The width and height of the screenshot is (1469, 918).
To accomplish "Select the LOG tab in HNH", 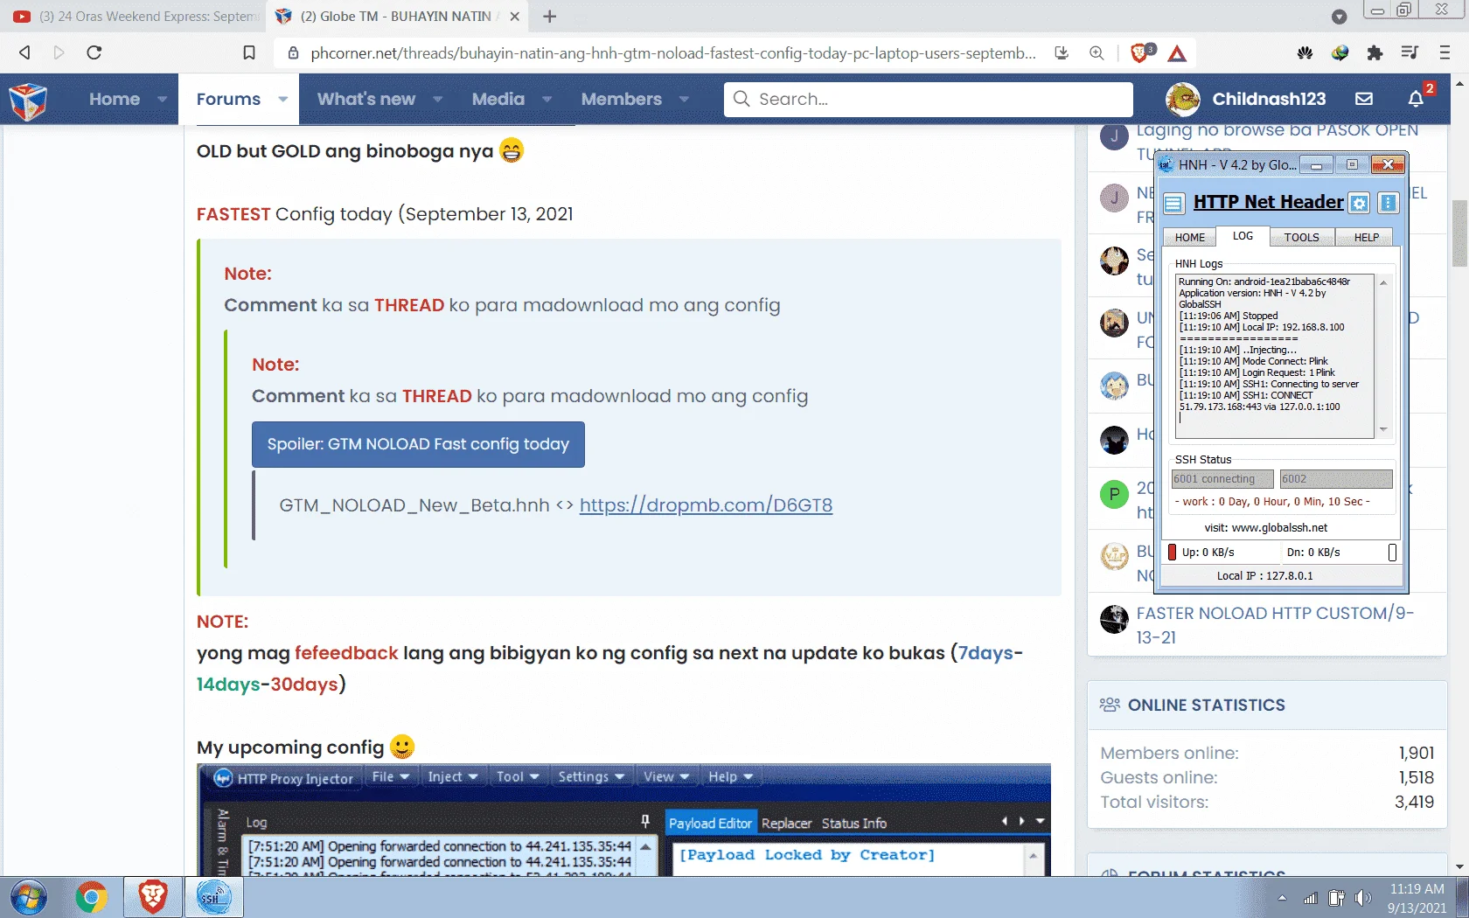I will [1243, 236].
